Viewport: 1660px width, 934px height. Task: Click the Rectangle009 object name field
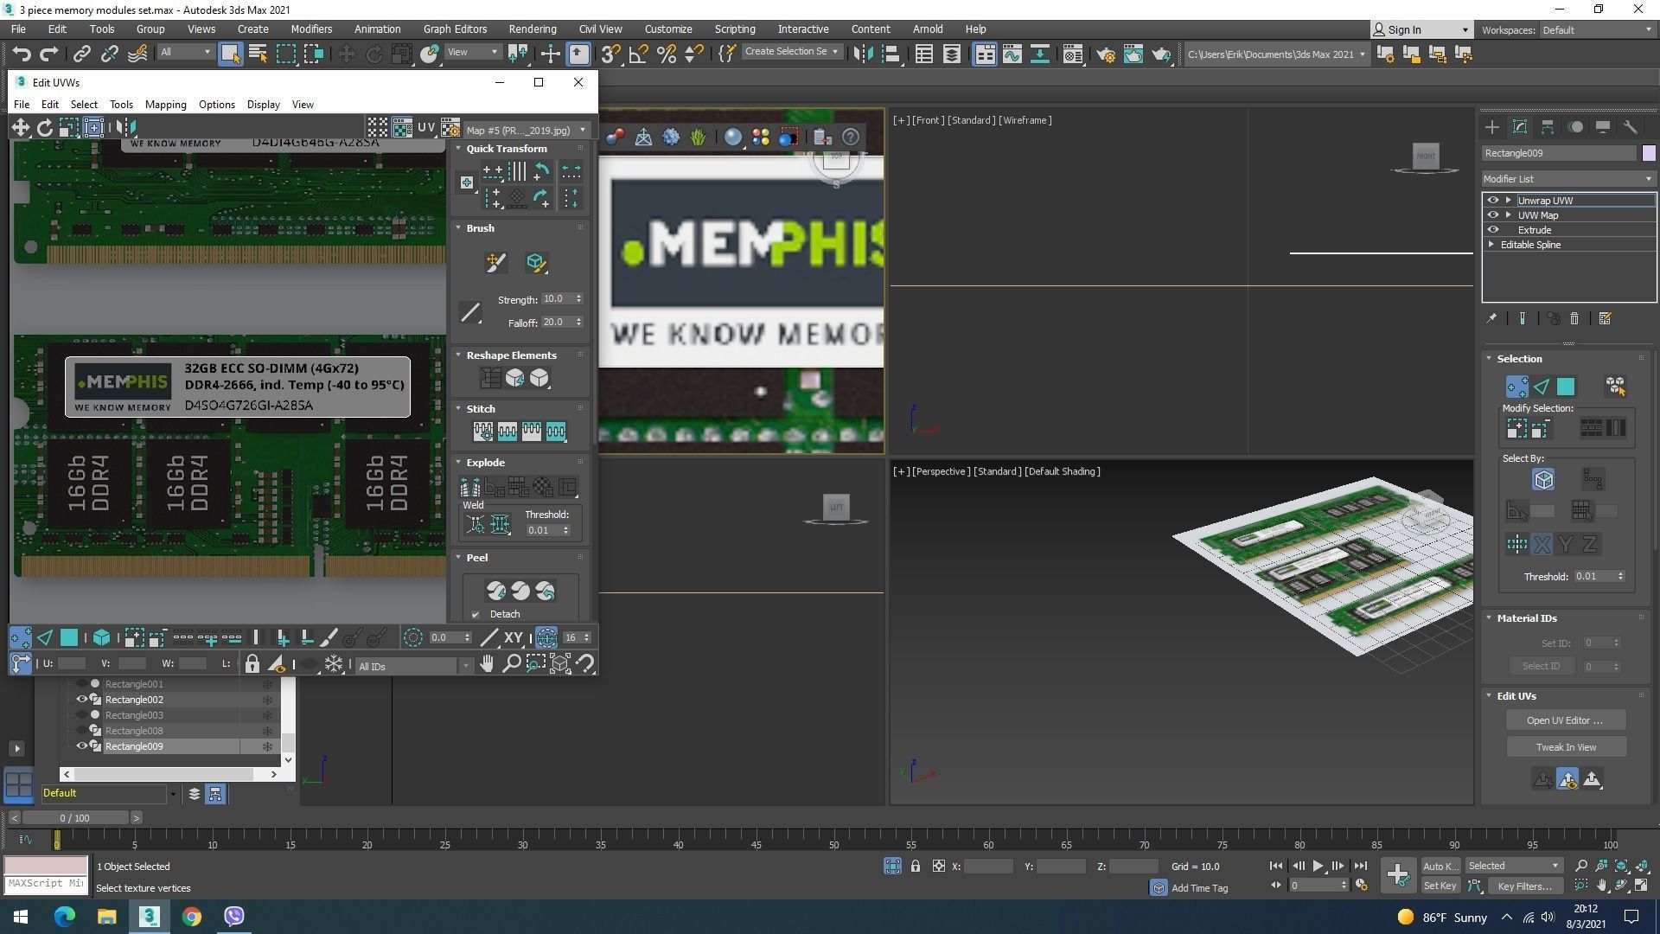tap(1559, 153)
